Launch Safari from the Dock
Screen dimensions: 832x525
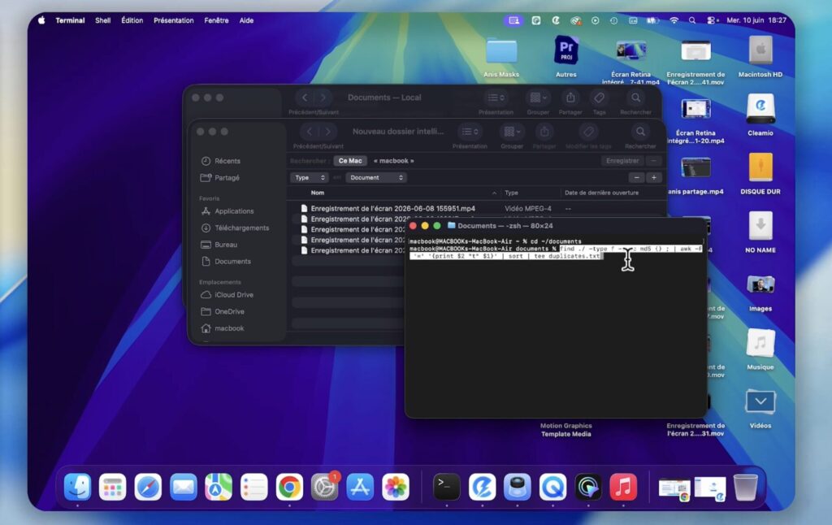point(148,487)
